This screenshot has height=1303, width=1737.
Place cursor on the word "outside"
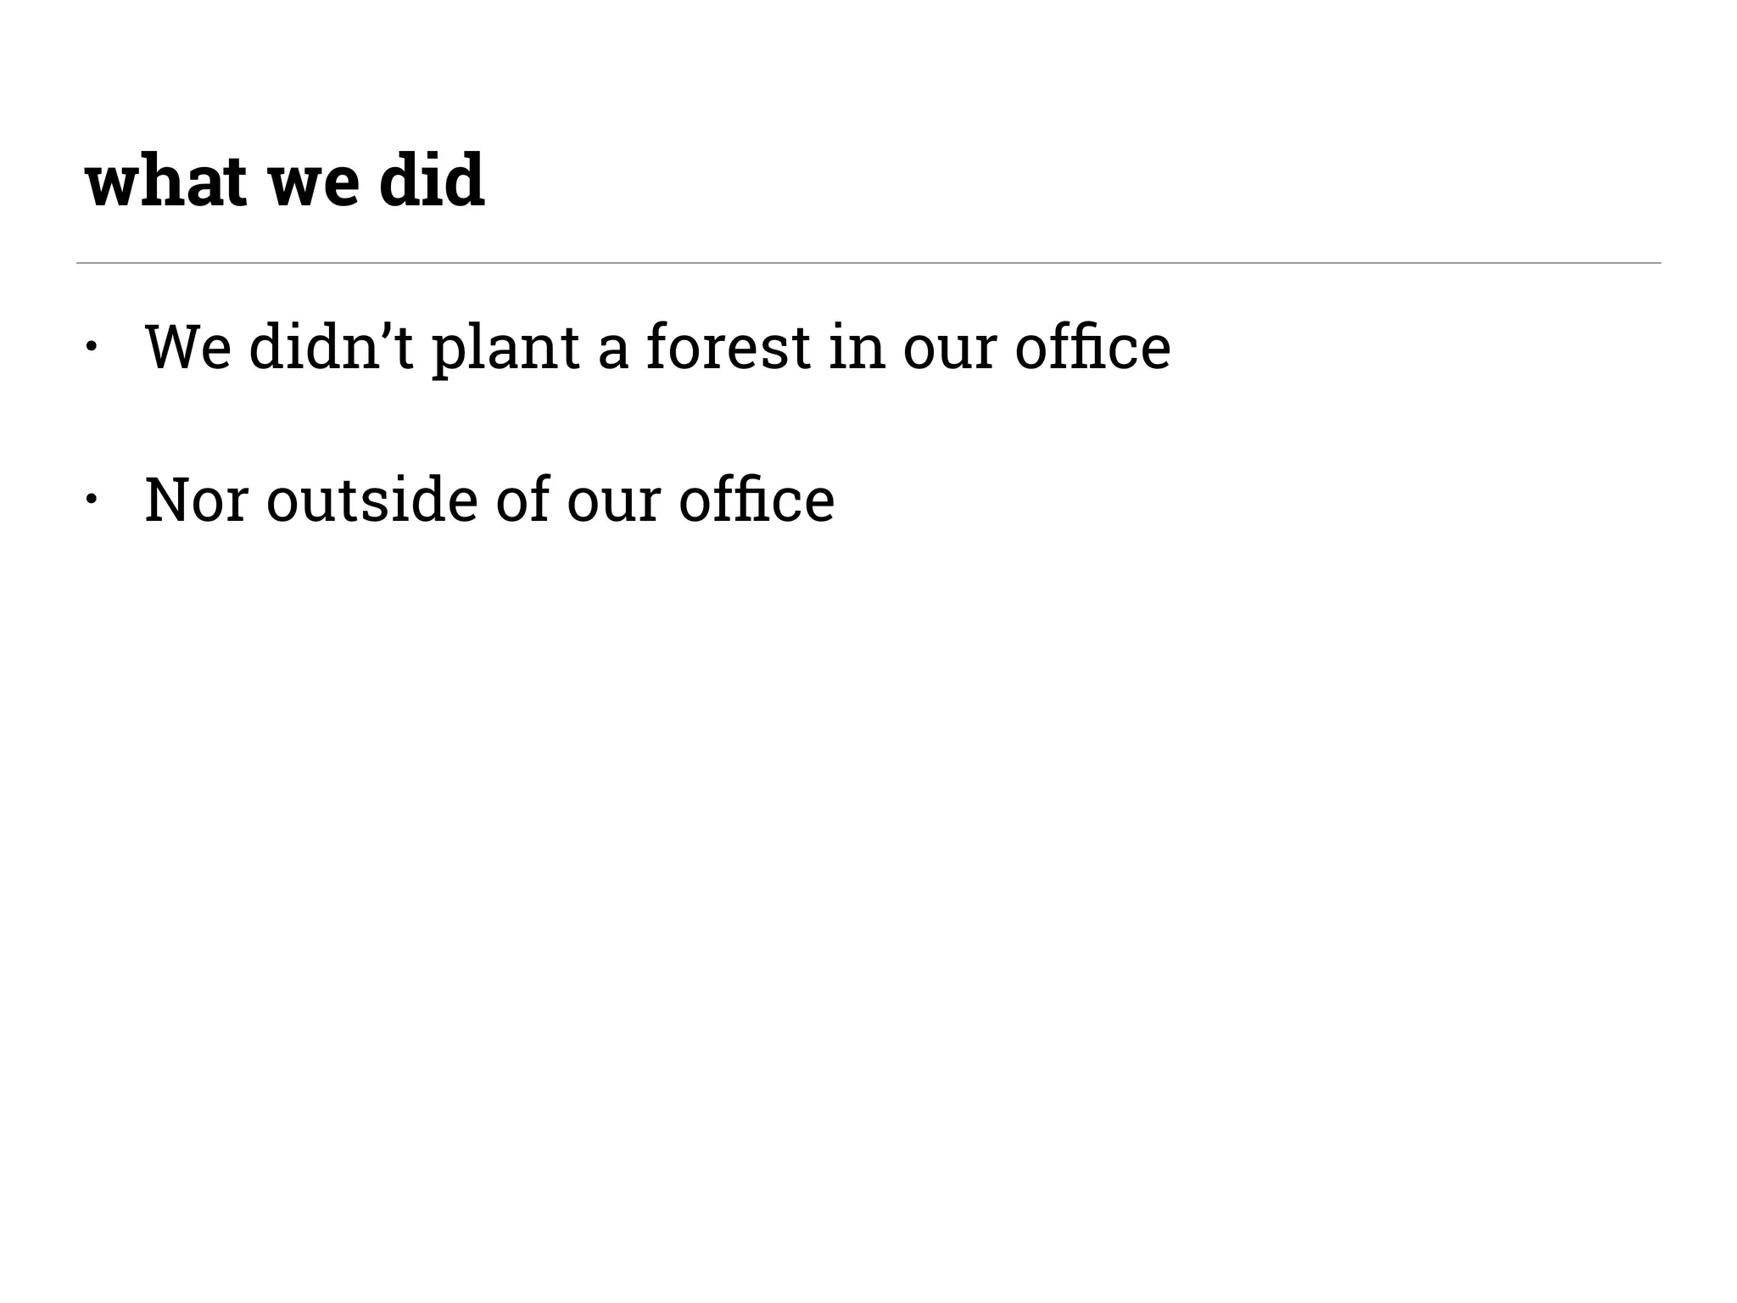coord(372,499)
